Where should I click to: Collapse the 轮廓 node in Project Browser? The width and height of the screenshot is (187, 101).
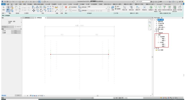click(157, 35)
